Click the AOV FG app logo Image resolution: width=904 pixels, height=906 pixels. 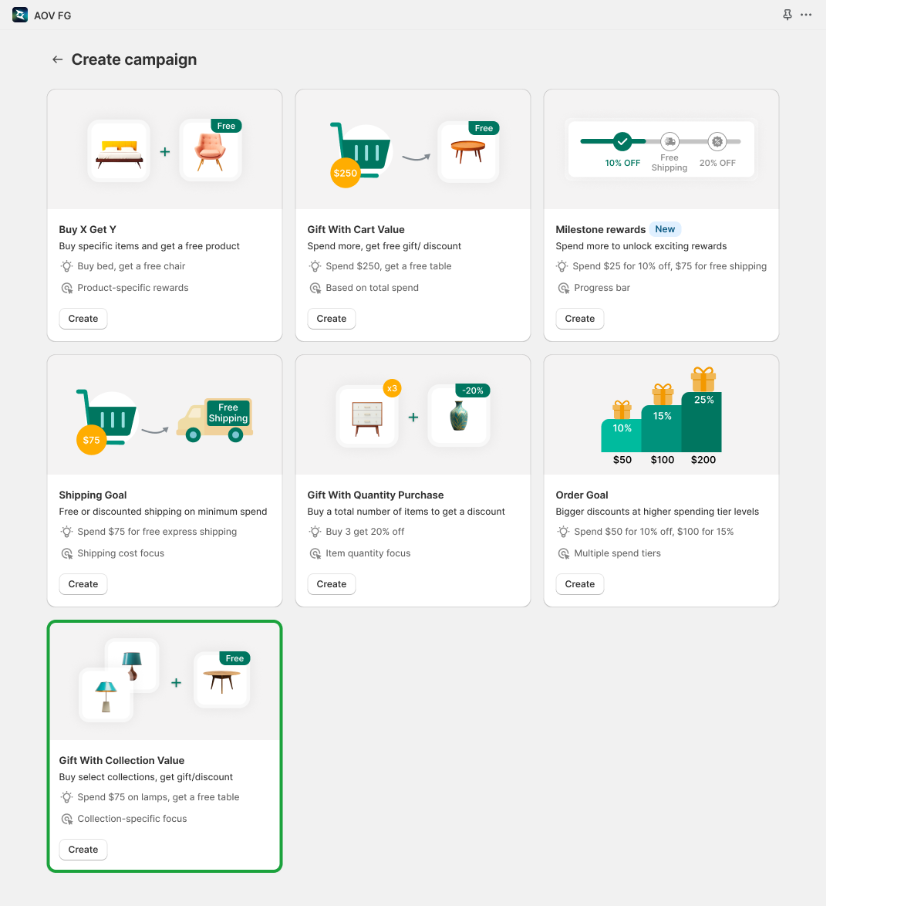point(20,15)
